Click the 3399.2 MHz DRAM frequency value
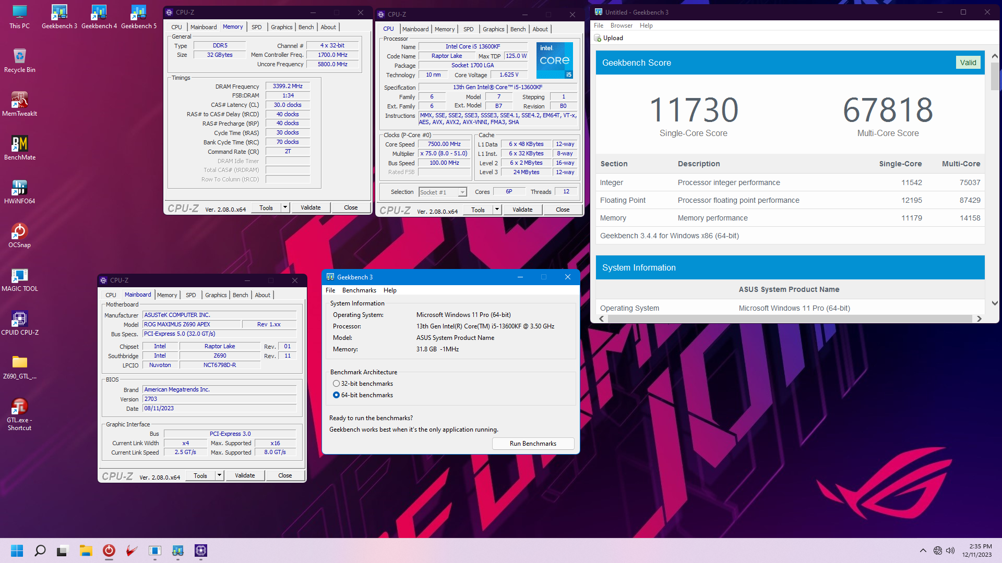The height and width of the screenshot is (563, 1002). coord(288,87)
